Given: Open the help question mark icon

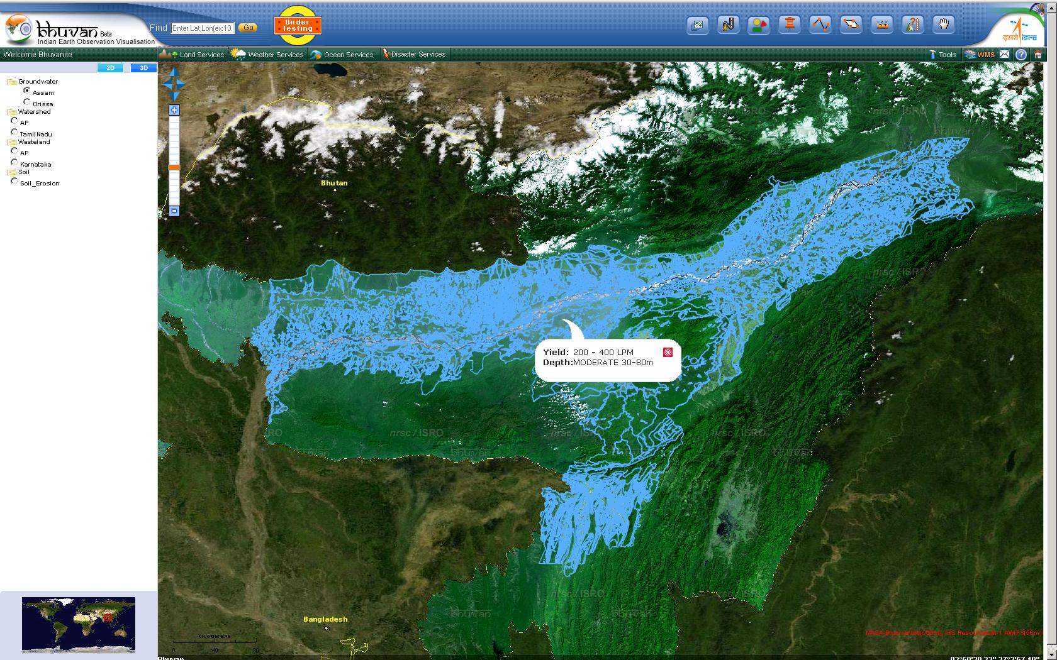Looking at the screenshot, I should point(1021,55).
